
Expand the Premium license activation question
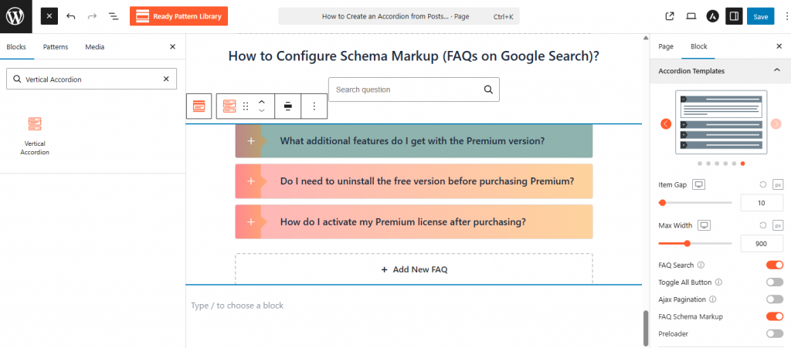click(402, 221)
